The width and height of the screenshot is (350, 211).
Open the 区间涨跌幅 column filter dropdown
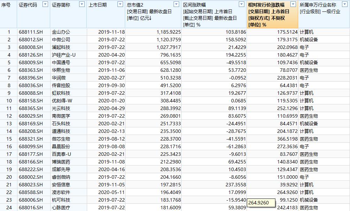[x=242, y=4]
